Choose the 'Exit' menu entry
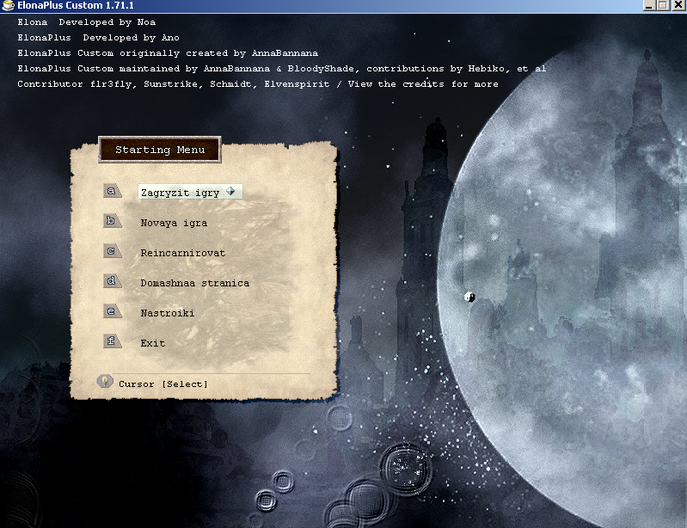This screenshot has width=687, height=528. 152,343
